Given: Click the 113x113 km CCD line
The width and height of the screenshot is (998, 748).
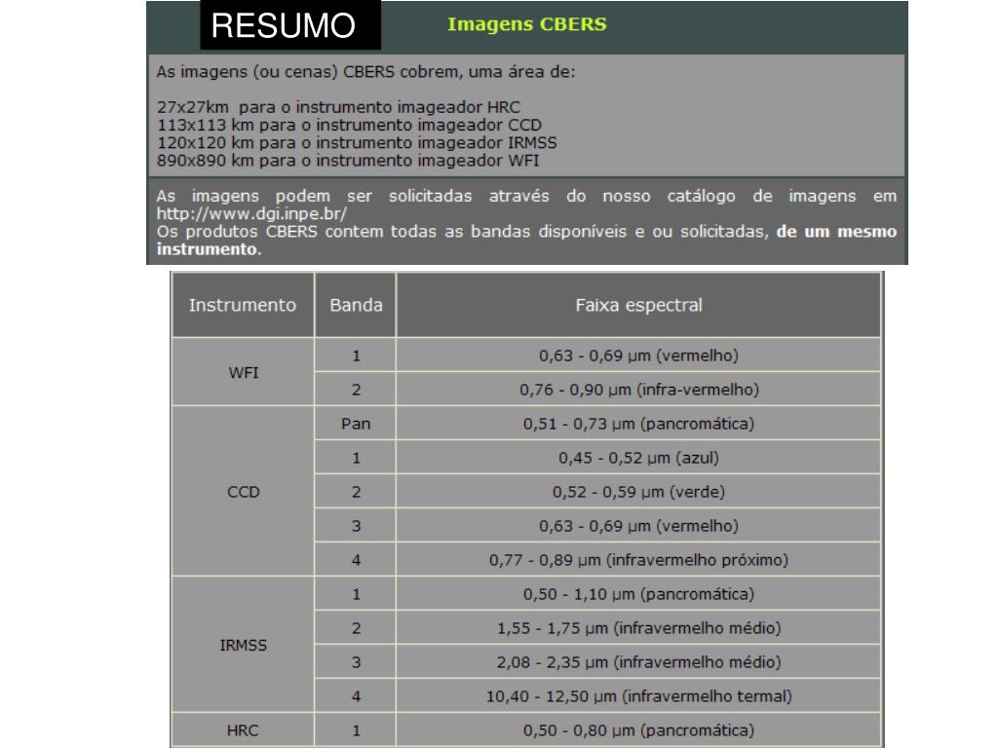Looking at the screenshot, I should pos(350,125).
